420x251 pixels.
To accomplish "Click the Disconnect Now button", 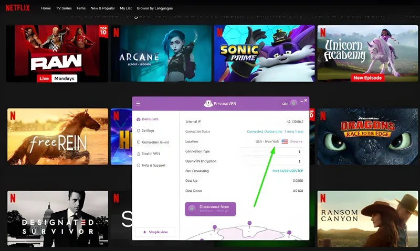I will pos(211,209).
